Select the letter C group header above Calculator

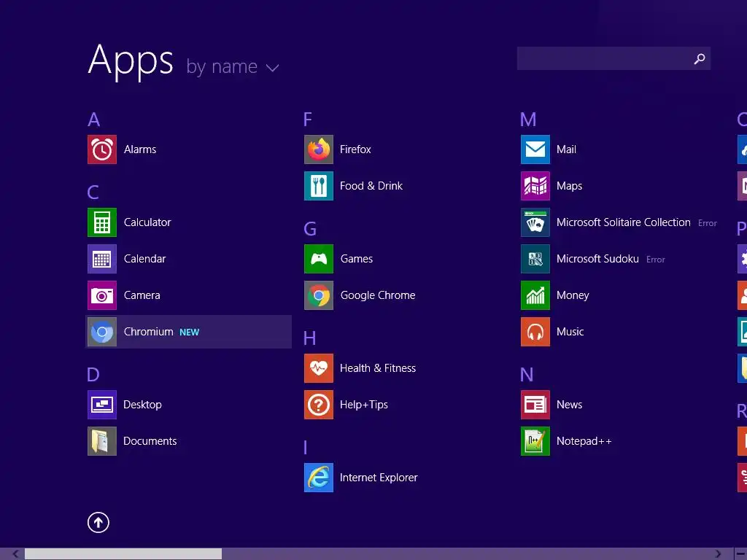(x=93, y=192)
